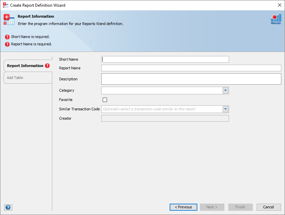Click the Previous button

click(x=183, y=207)
